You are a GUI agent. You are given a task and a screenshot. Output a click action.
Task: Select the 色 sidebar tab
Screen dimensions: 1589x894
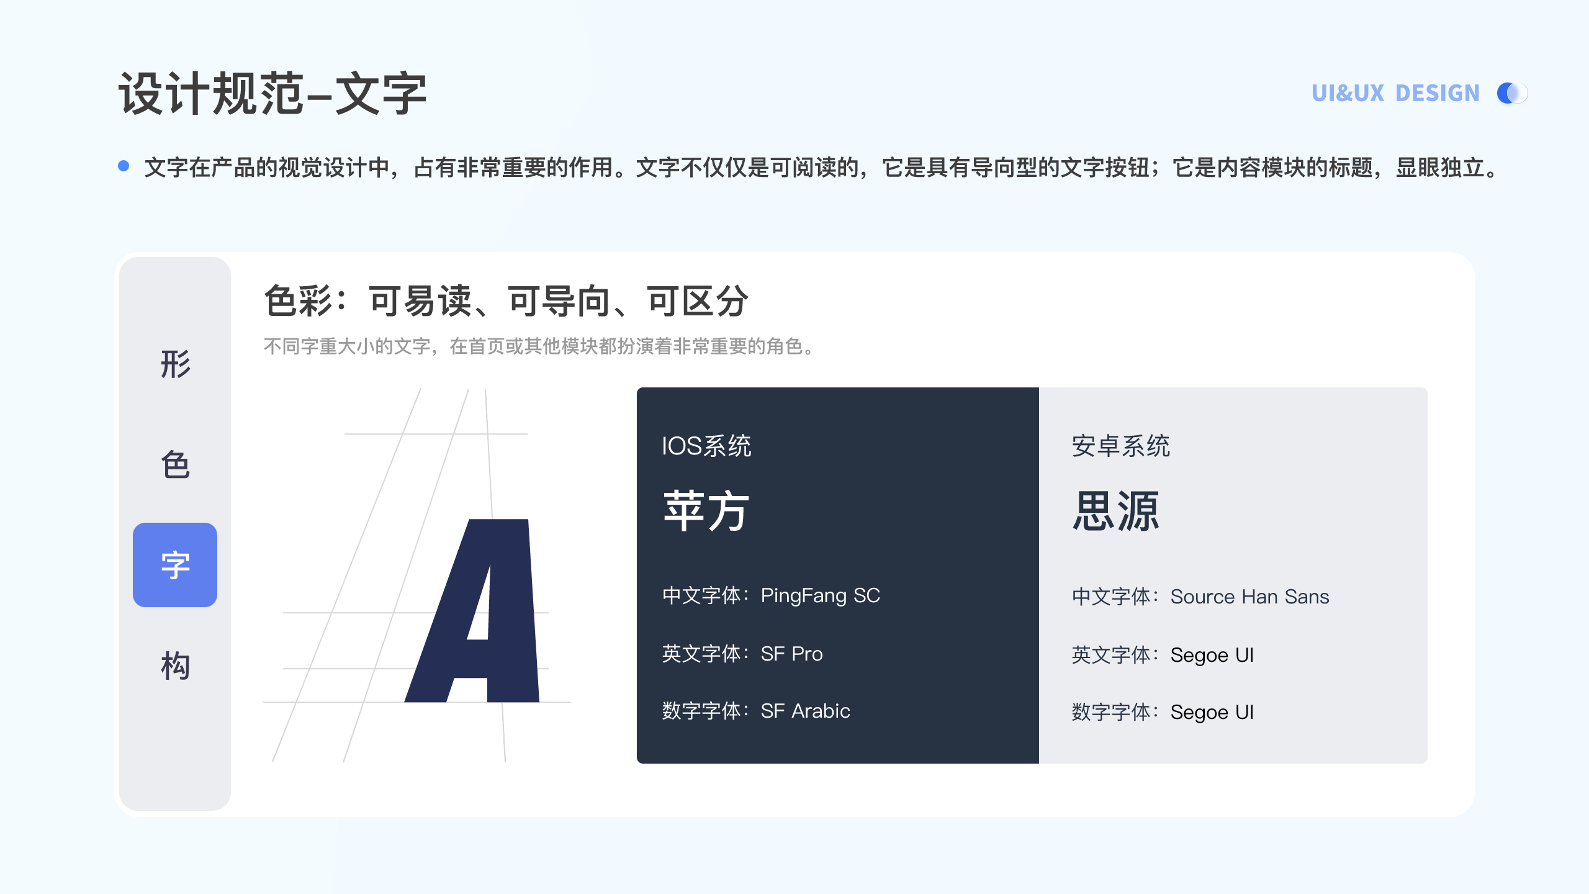pyautogui.click(x=175, y=465)
